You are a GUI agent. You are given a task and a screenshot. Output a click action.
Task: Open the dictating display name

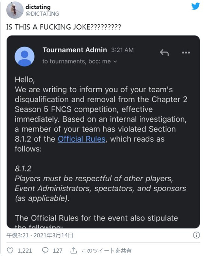click(38, 7)
